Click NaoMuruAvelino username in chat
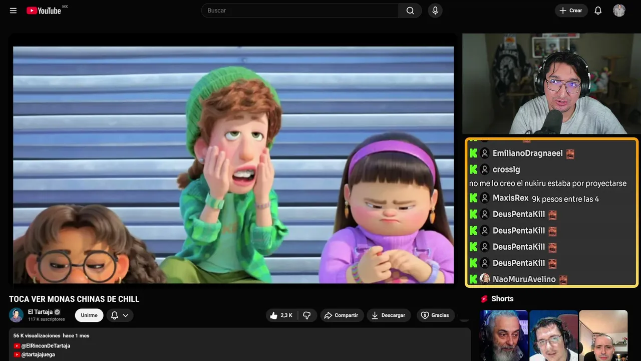Viewport: 641px width, 361px height. [524, 279]
